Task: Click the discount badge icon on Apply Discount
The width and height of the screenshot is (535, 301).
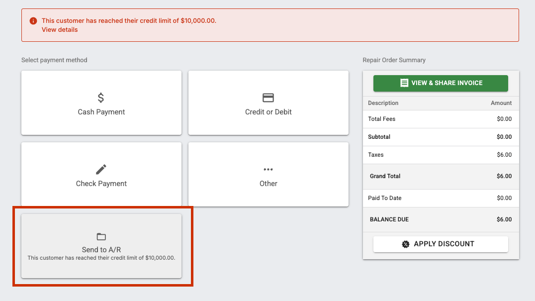Action: pyautogui.click(x=405, y=244)
